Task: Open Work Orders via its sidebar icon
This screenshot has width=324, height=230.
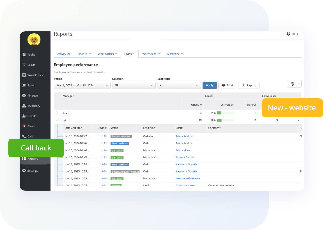Action: 24,75
